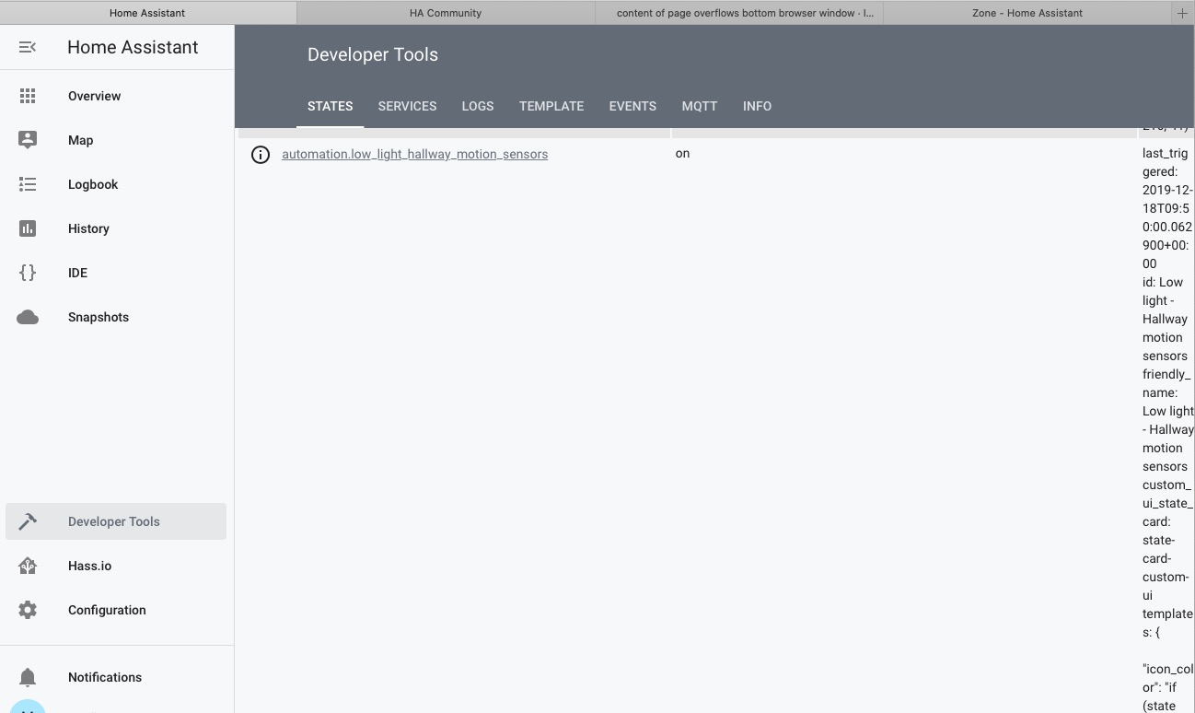Open automation.low_light_hallway_motion_sensors entity link
Viewport: 1195px width, 713px height.
pos(414,154)
